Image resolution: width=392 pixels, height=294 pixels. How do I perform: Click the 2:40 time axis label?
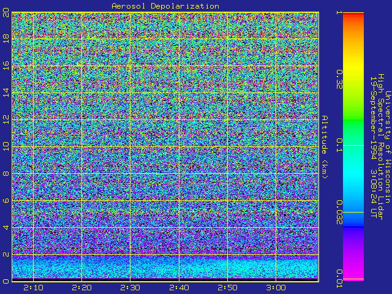(x=179, y=288)
